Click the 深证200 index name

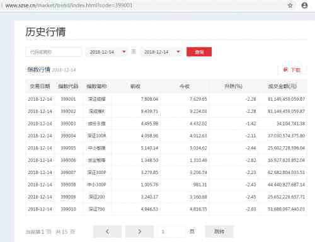[96, 197]
